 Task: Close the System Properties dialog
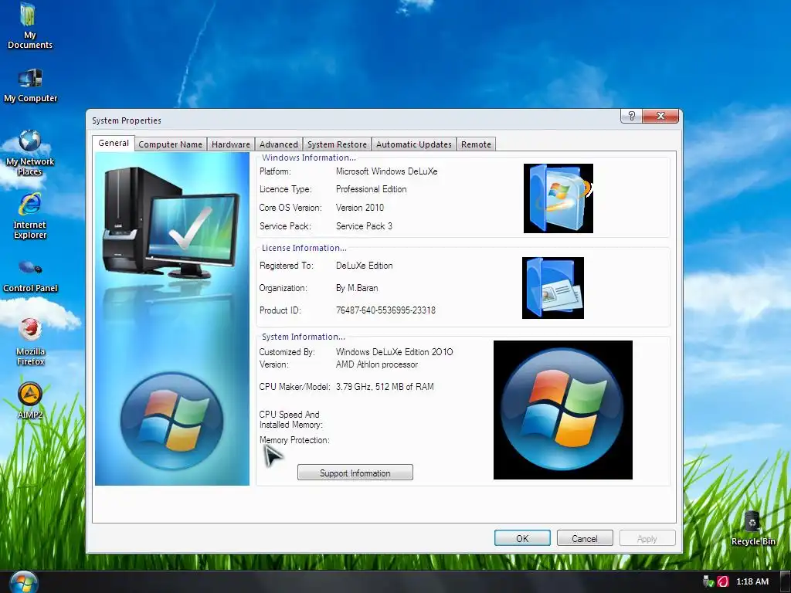[x=660, y=116]
